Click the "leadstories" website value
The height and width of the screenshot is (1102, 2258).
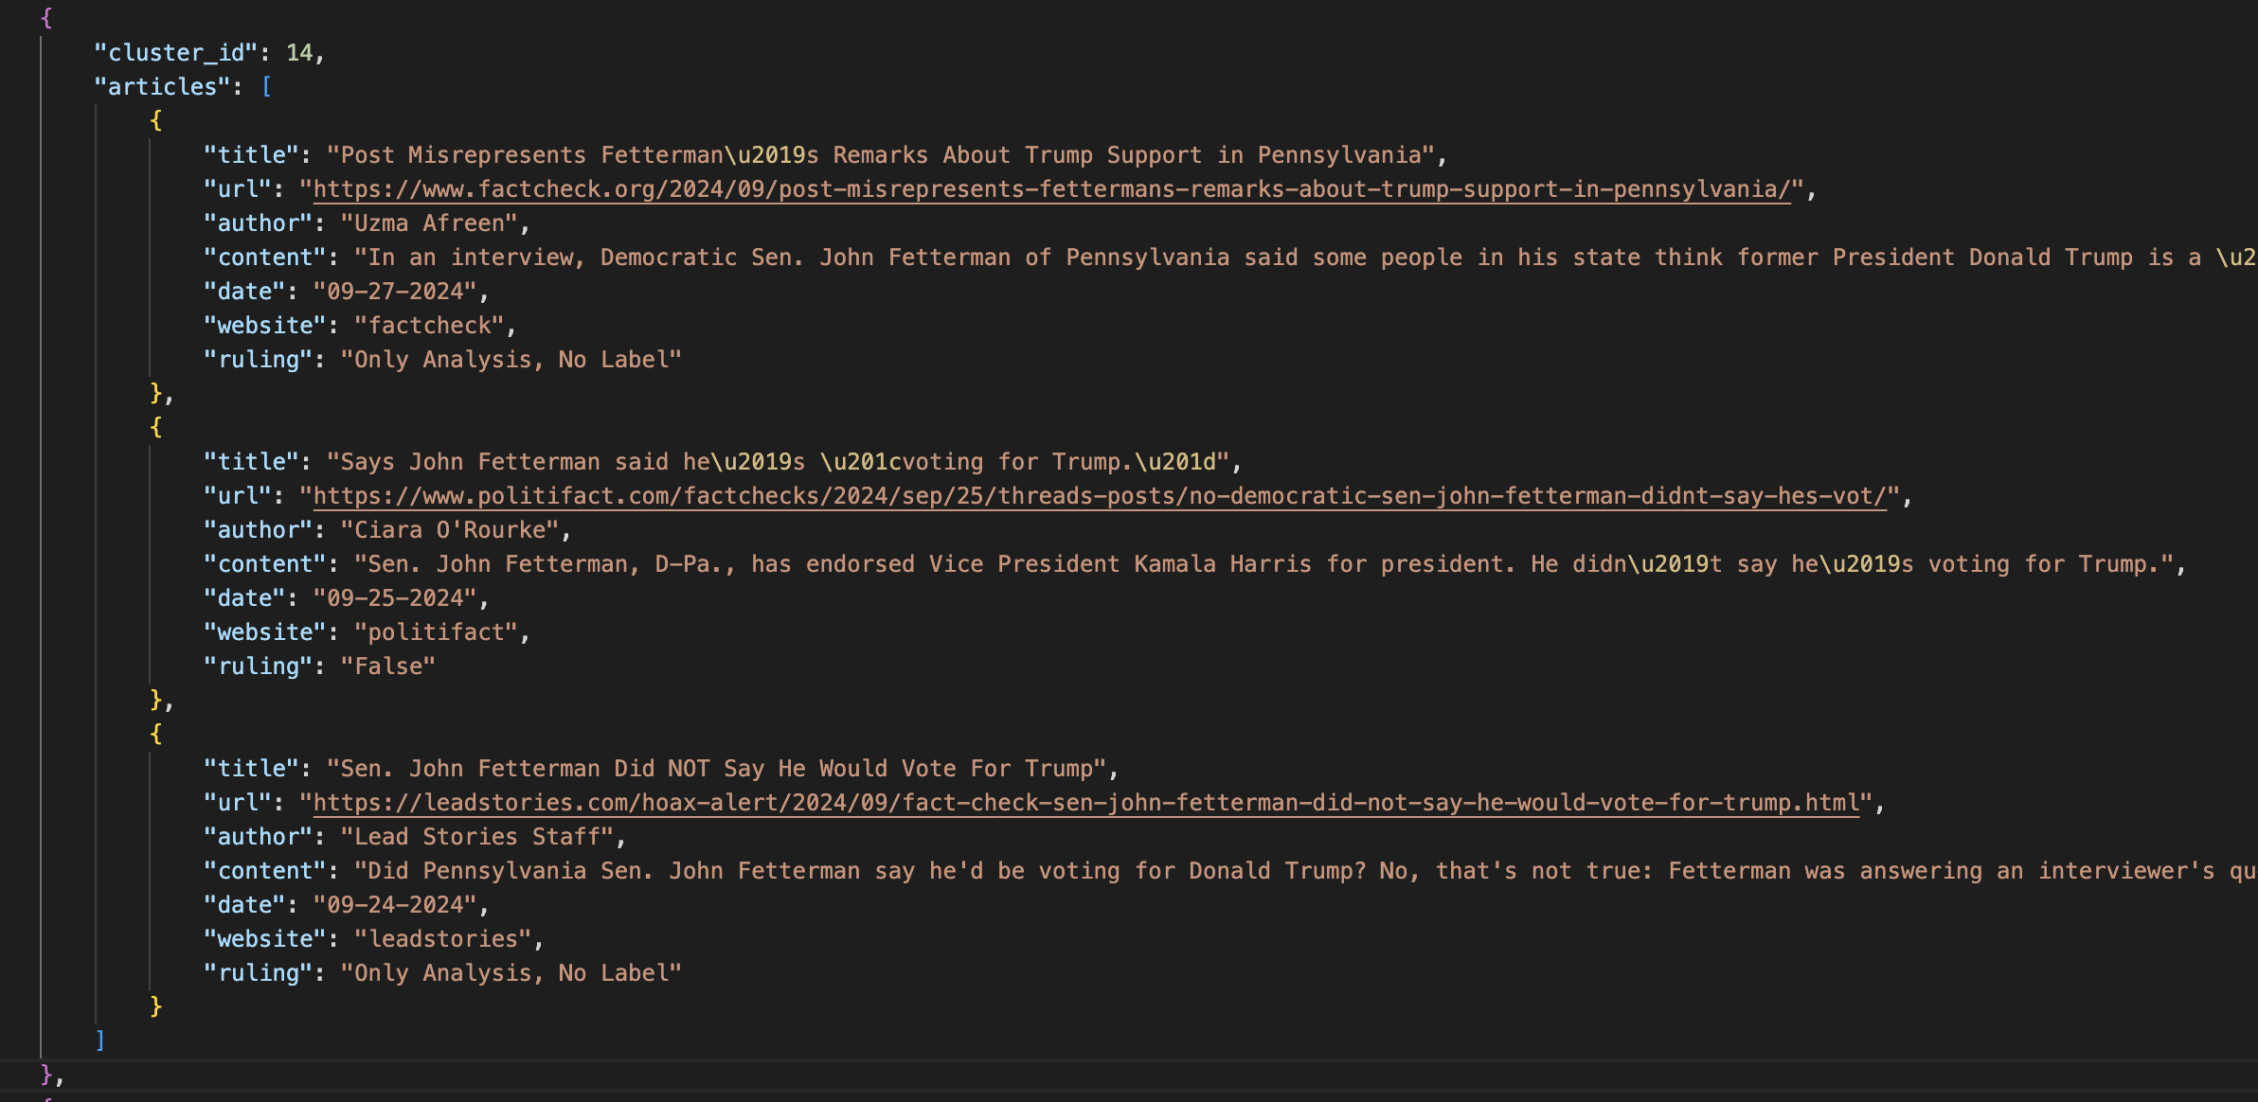click(x=442, y=939)
